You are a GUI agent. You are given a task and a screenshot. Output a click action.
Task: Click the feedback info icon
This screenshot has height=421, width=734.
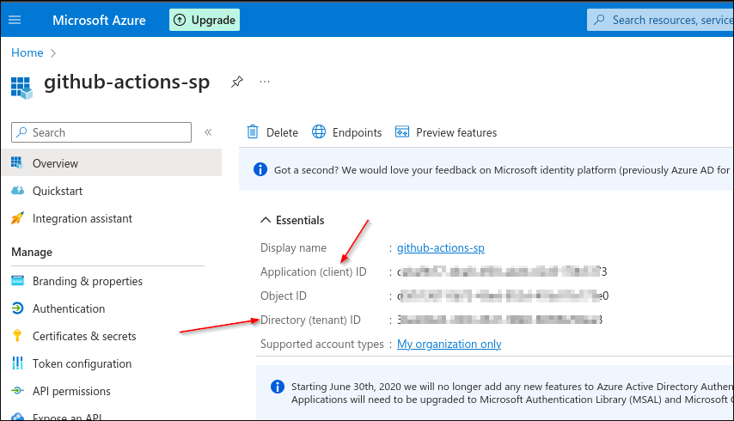260,169
